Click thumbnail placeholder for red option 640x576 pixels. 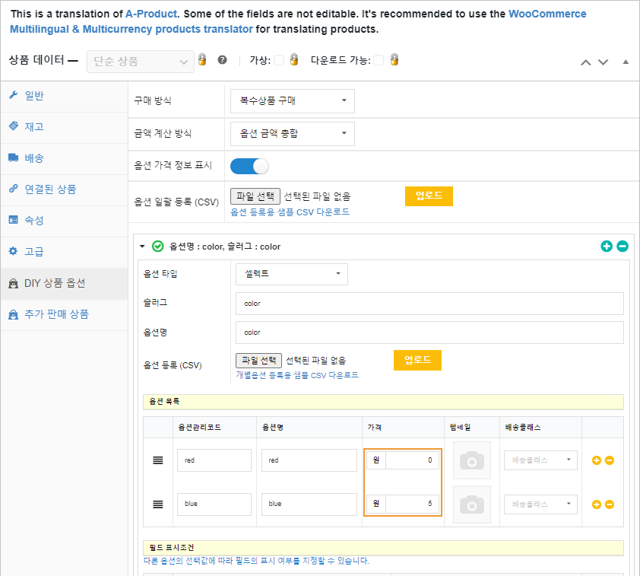[471, 460]
